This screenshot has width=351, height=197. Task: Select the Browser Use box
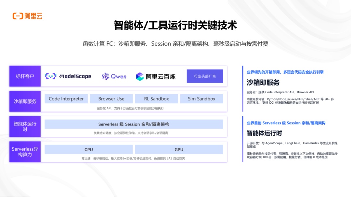coord(111,98)
